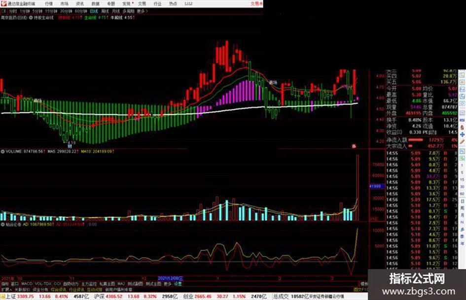Open the 热点 menu
Image resolution: width=466 pixels, height=300 pixels.
click(173, 3)
